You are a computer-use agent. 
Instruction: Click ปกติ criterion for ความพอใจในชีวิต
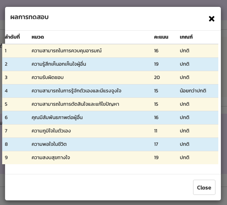pyautogui.click(x=184, y=144)
